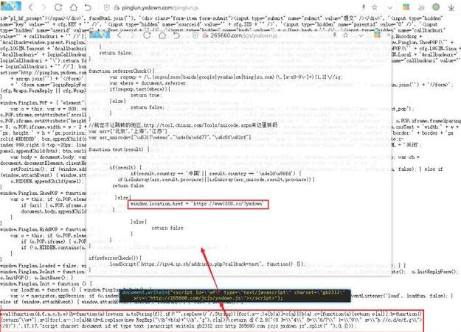Screen dimensions: 461x332
Task: Bookmark pinglun.yxdown.com page with star icon
Action: (374, 7)
